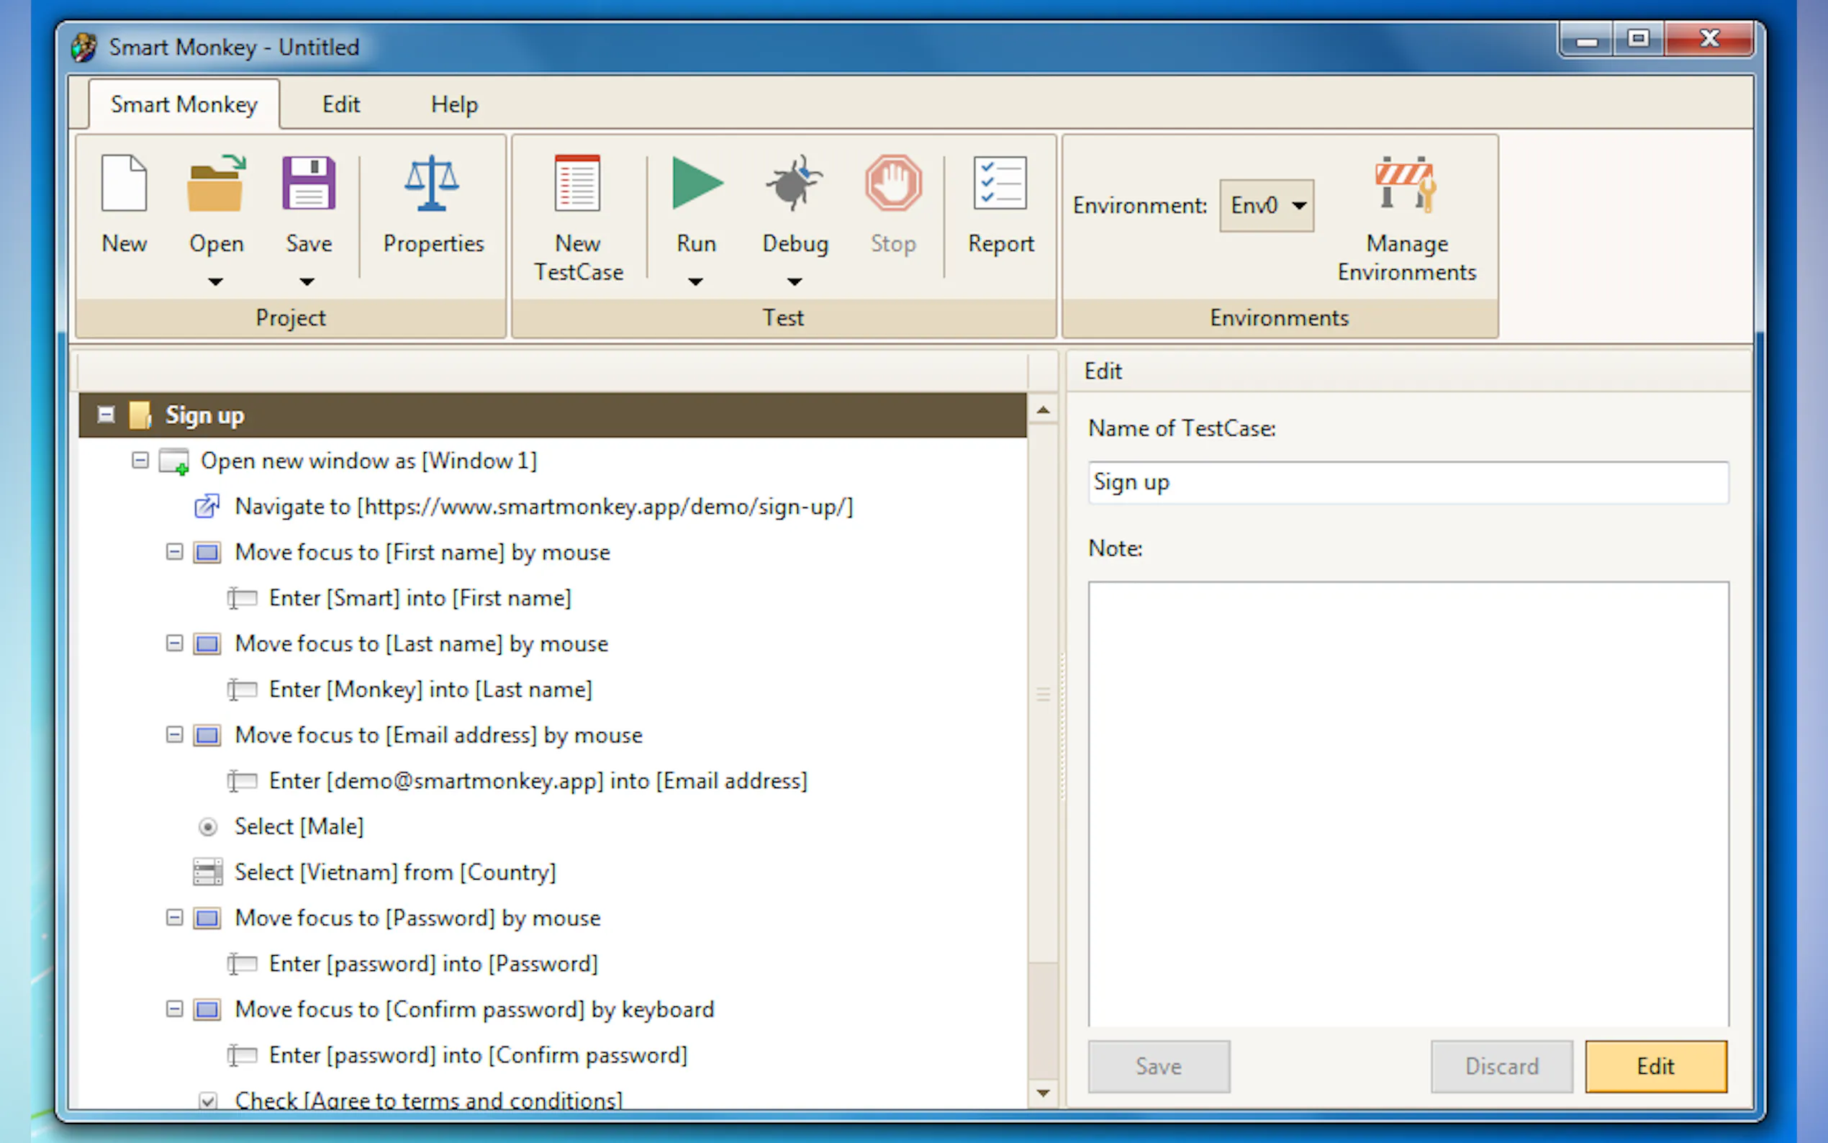Click icon beside Move focus to Confirm password

point(207,1010)
